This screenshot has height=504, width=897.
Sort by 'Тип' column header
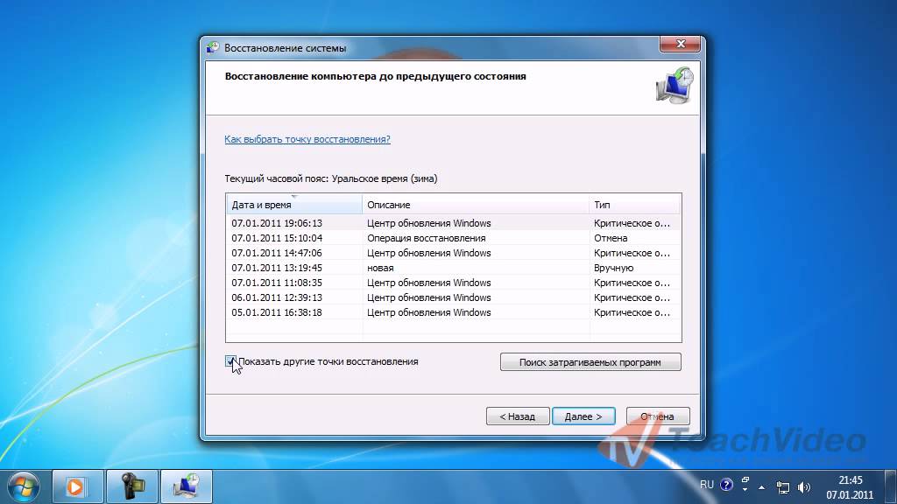click(x=634, y=205)
